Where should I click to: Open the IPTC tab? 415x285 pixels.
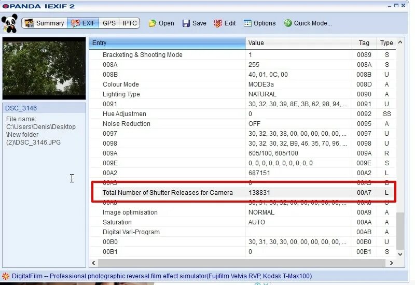click(129, 23)
